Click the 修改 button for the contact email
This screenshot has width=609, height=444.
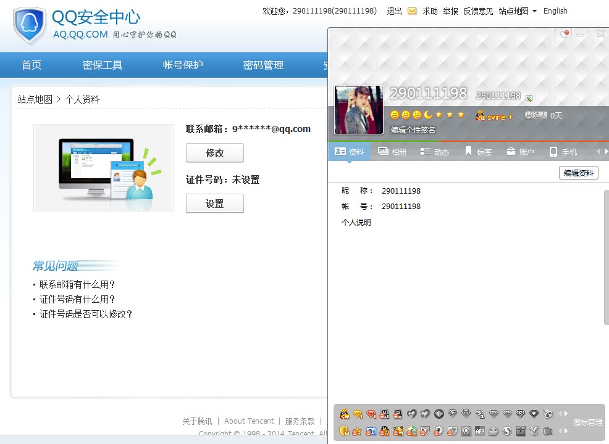[x=215, y=153]
